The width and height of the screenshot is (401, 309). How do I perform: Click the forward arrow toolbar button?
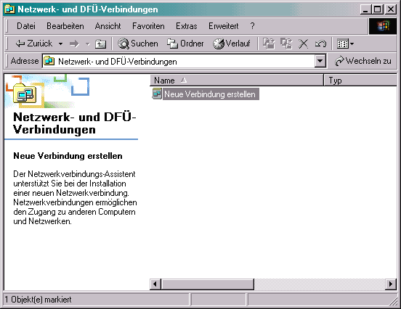pyautogui.click(x=74, y=44)
